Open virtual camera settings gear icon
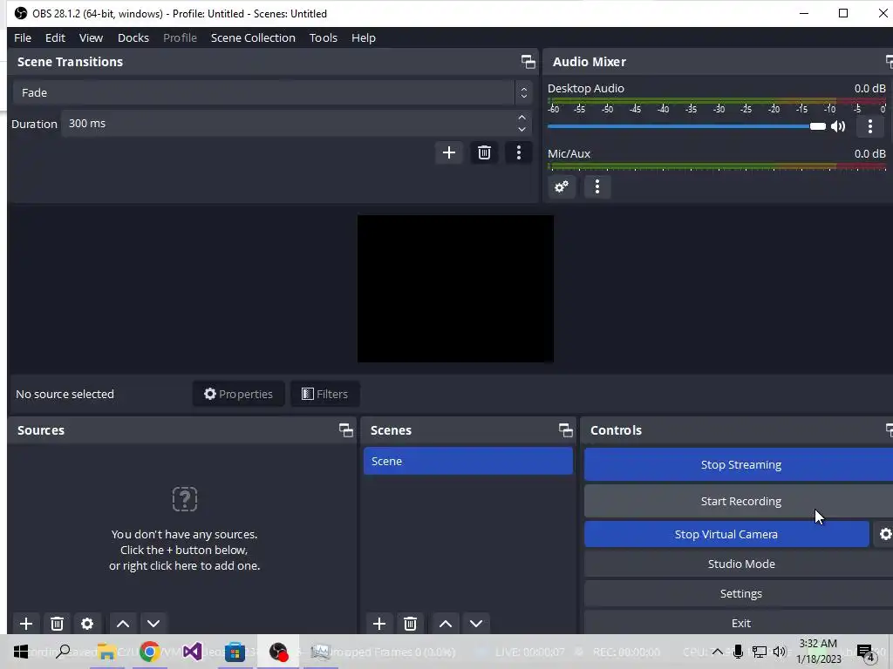 [x=885, y=534]
